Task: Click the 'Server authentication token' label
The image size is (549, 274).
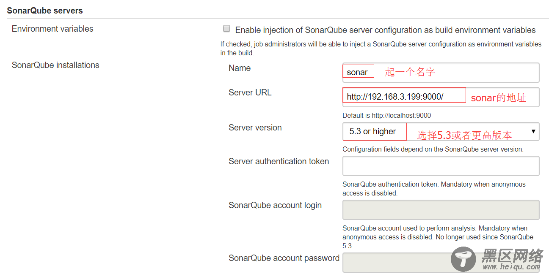Action: tap(279, 161)
